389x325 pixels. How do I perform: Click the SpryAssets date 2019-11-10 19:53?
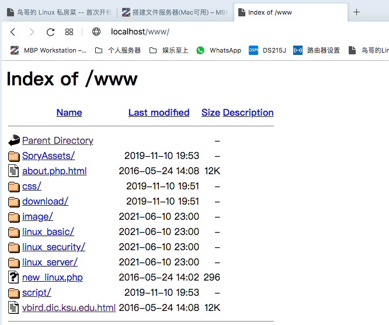click(162, 156)
